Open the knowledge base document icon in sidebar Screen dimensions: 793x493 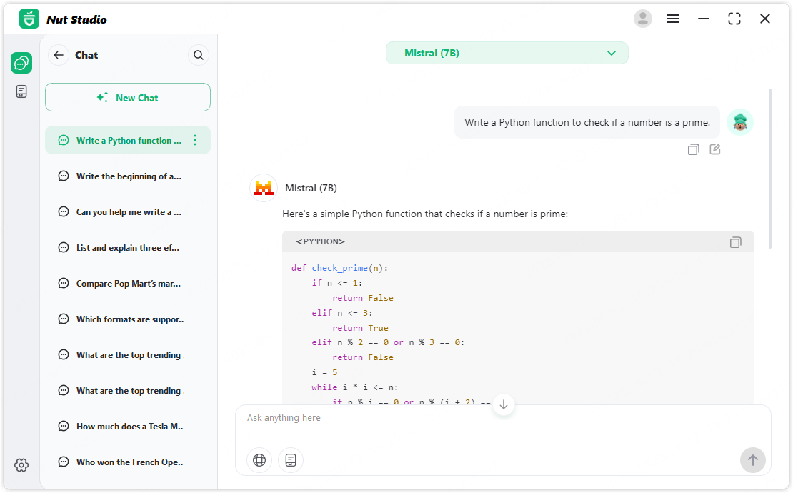[21, 91]
